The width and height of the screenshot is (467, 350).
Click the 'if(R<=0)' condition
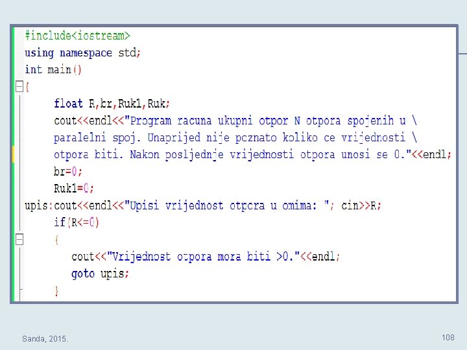(77, 222)
